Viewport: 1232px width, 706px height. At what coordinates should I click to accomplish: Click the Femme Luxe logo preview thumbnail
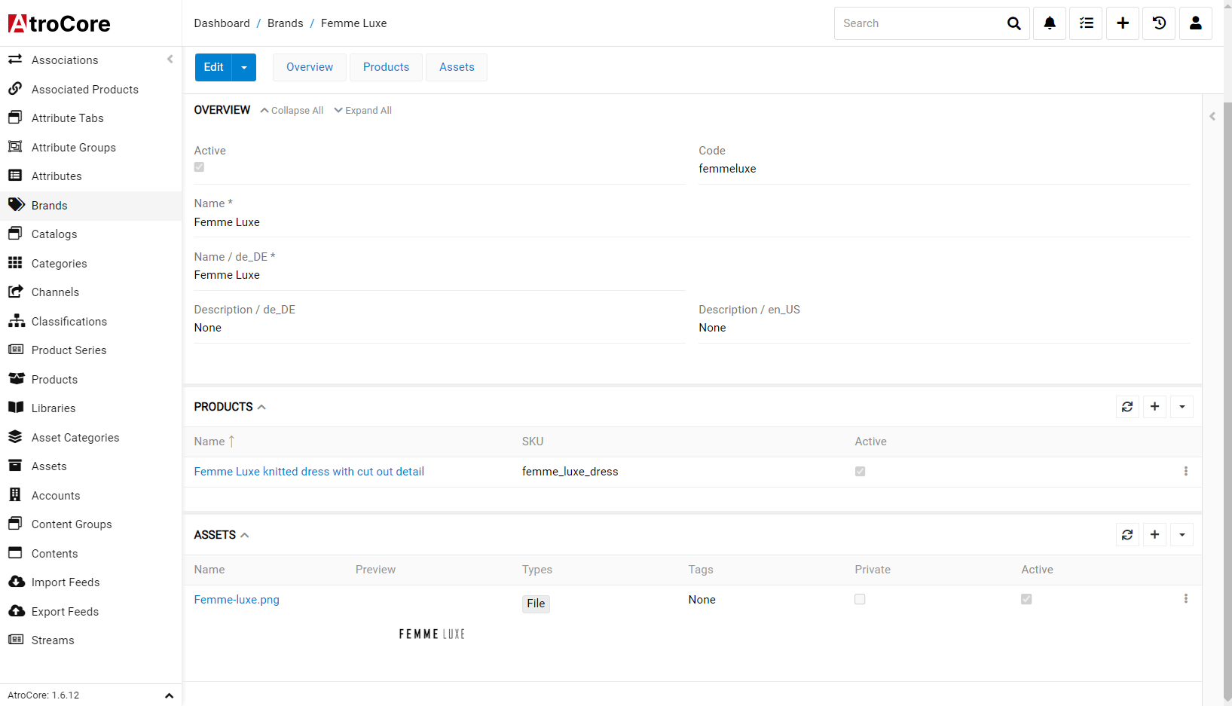point(432,634)
